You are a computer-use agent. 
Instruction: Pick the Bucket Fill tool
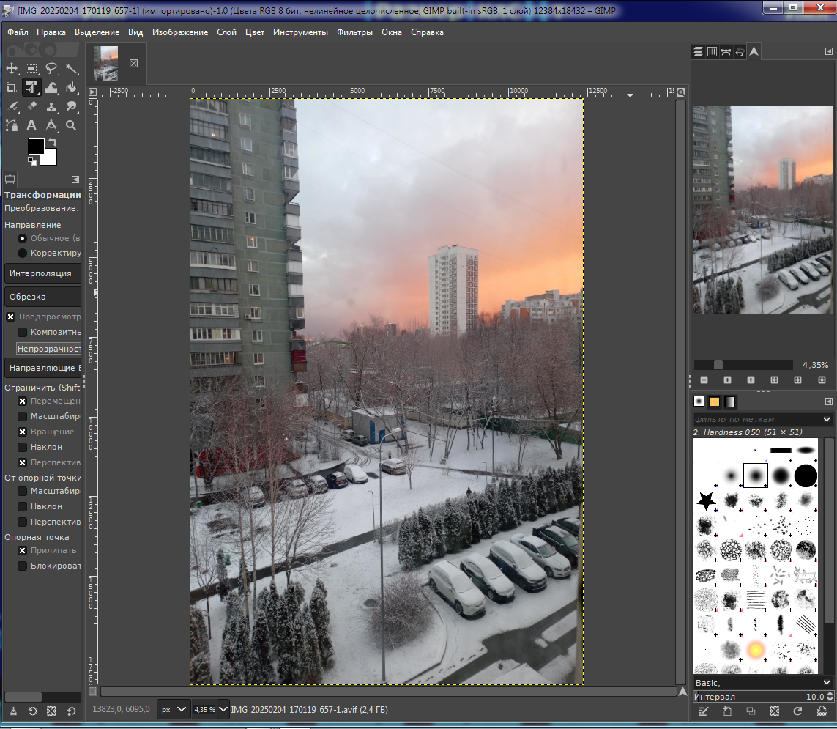point(71,88)
